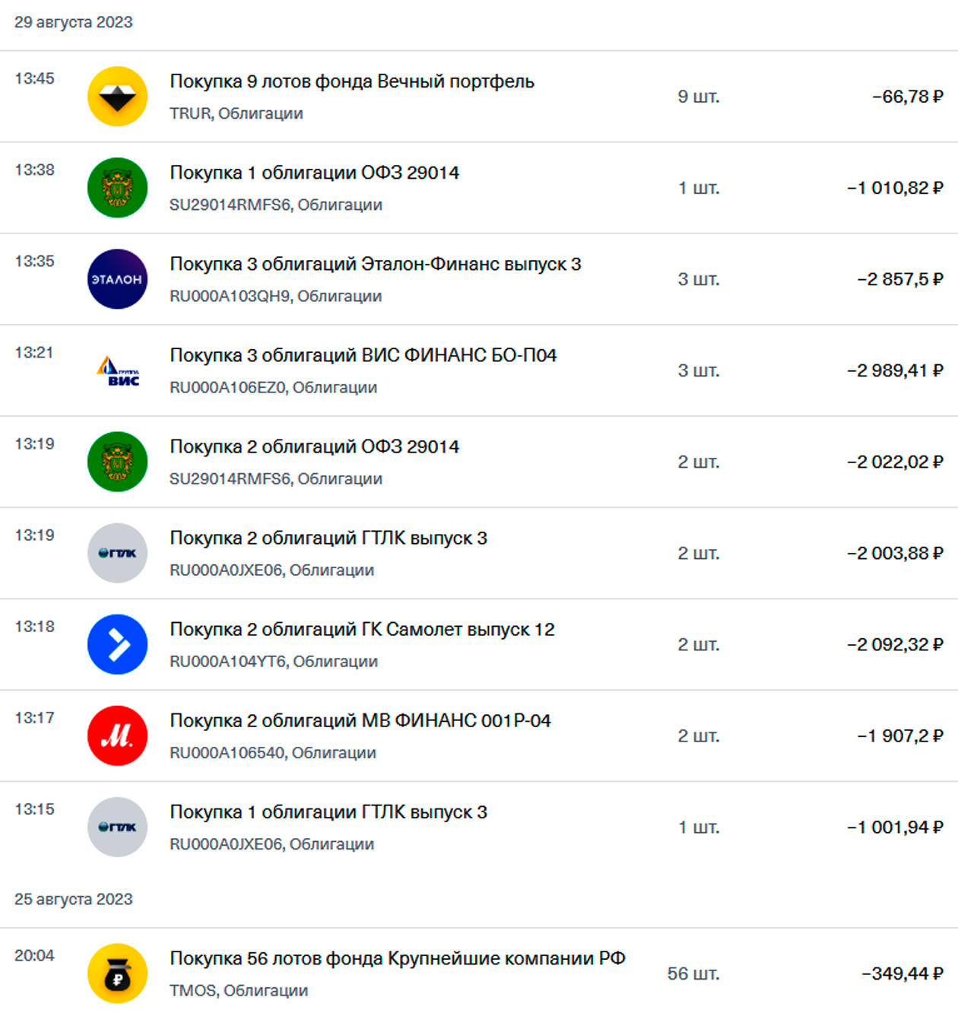This screenshot has height=1026, width=958.
Task: Open МВ ФИНАНС 001Р-04 purchase entry
Action: (x=360, y=720)
